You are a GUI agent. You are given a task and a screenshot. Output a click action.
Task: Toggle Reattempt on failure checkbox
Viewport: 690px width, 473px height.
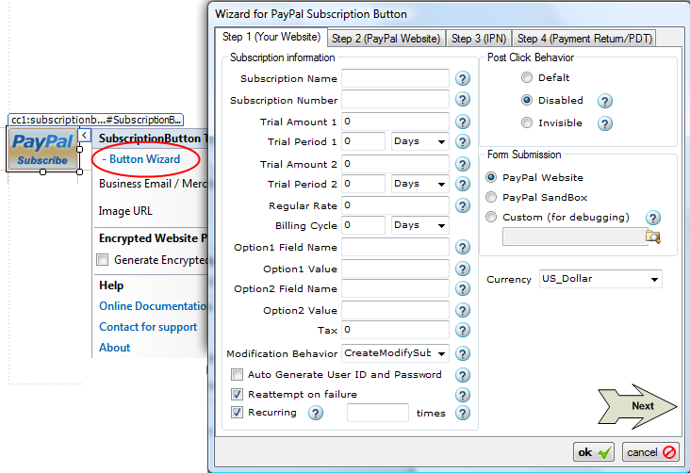(x=237, y=394)
